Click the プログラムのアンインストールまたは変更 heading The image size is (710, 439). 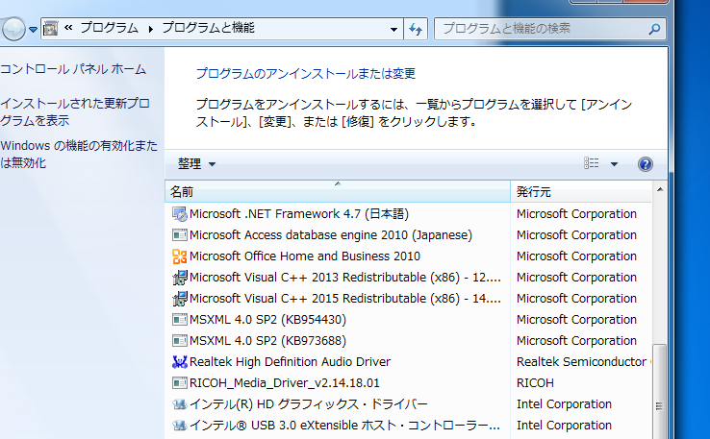point(306,73)
